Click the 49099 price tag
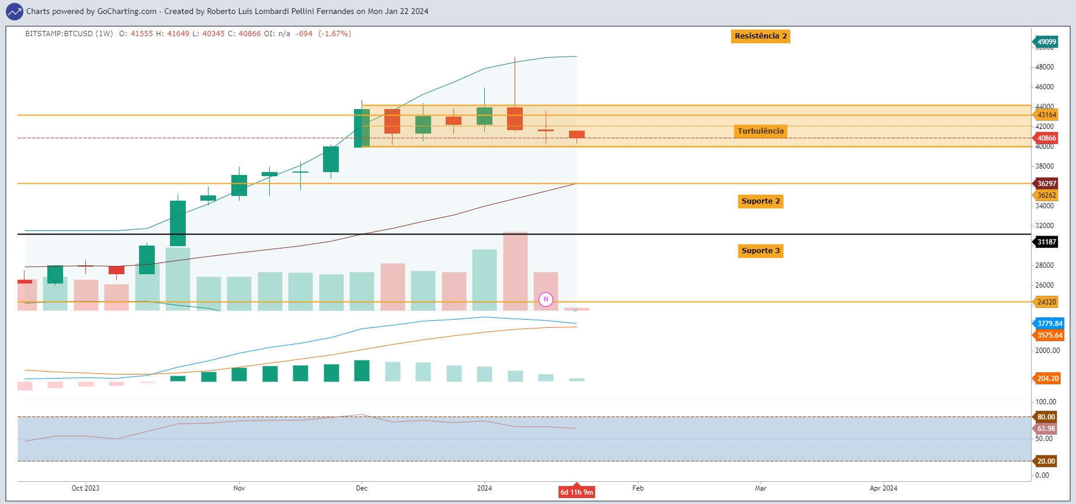The width and height of the screenshot is (1076, 504). click(1045, 42)
